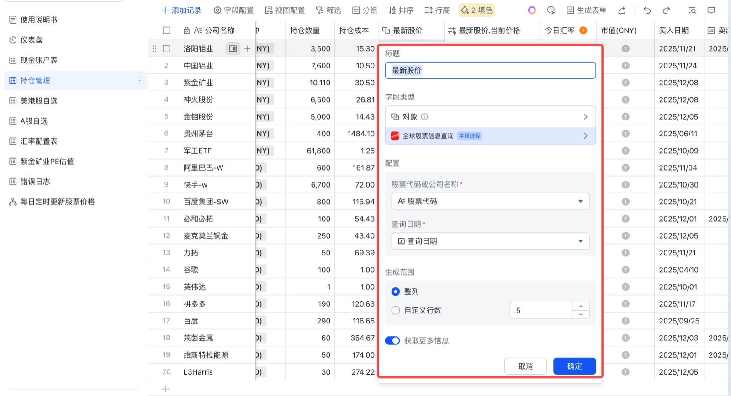Image resolution: width=731 pixels, height=396 pixels.
Task: Open the search records icon
Action: [x=692, y=10]
